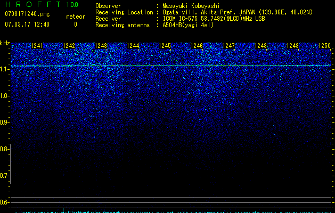The image size is (335, 213).
Task: Select the filename 0703171240.png
Action: (x=27, y=14)
